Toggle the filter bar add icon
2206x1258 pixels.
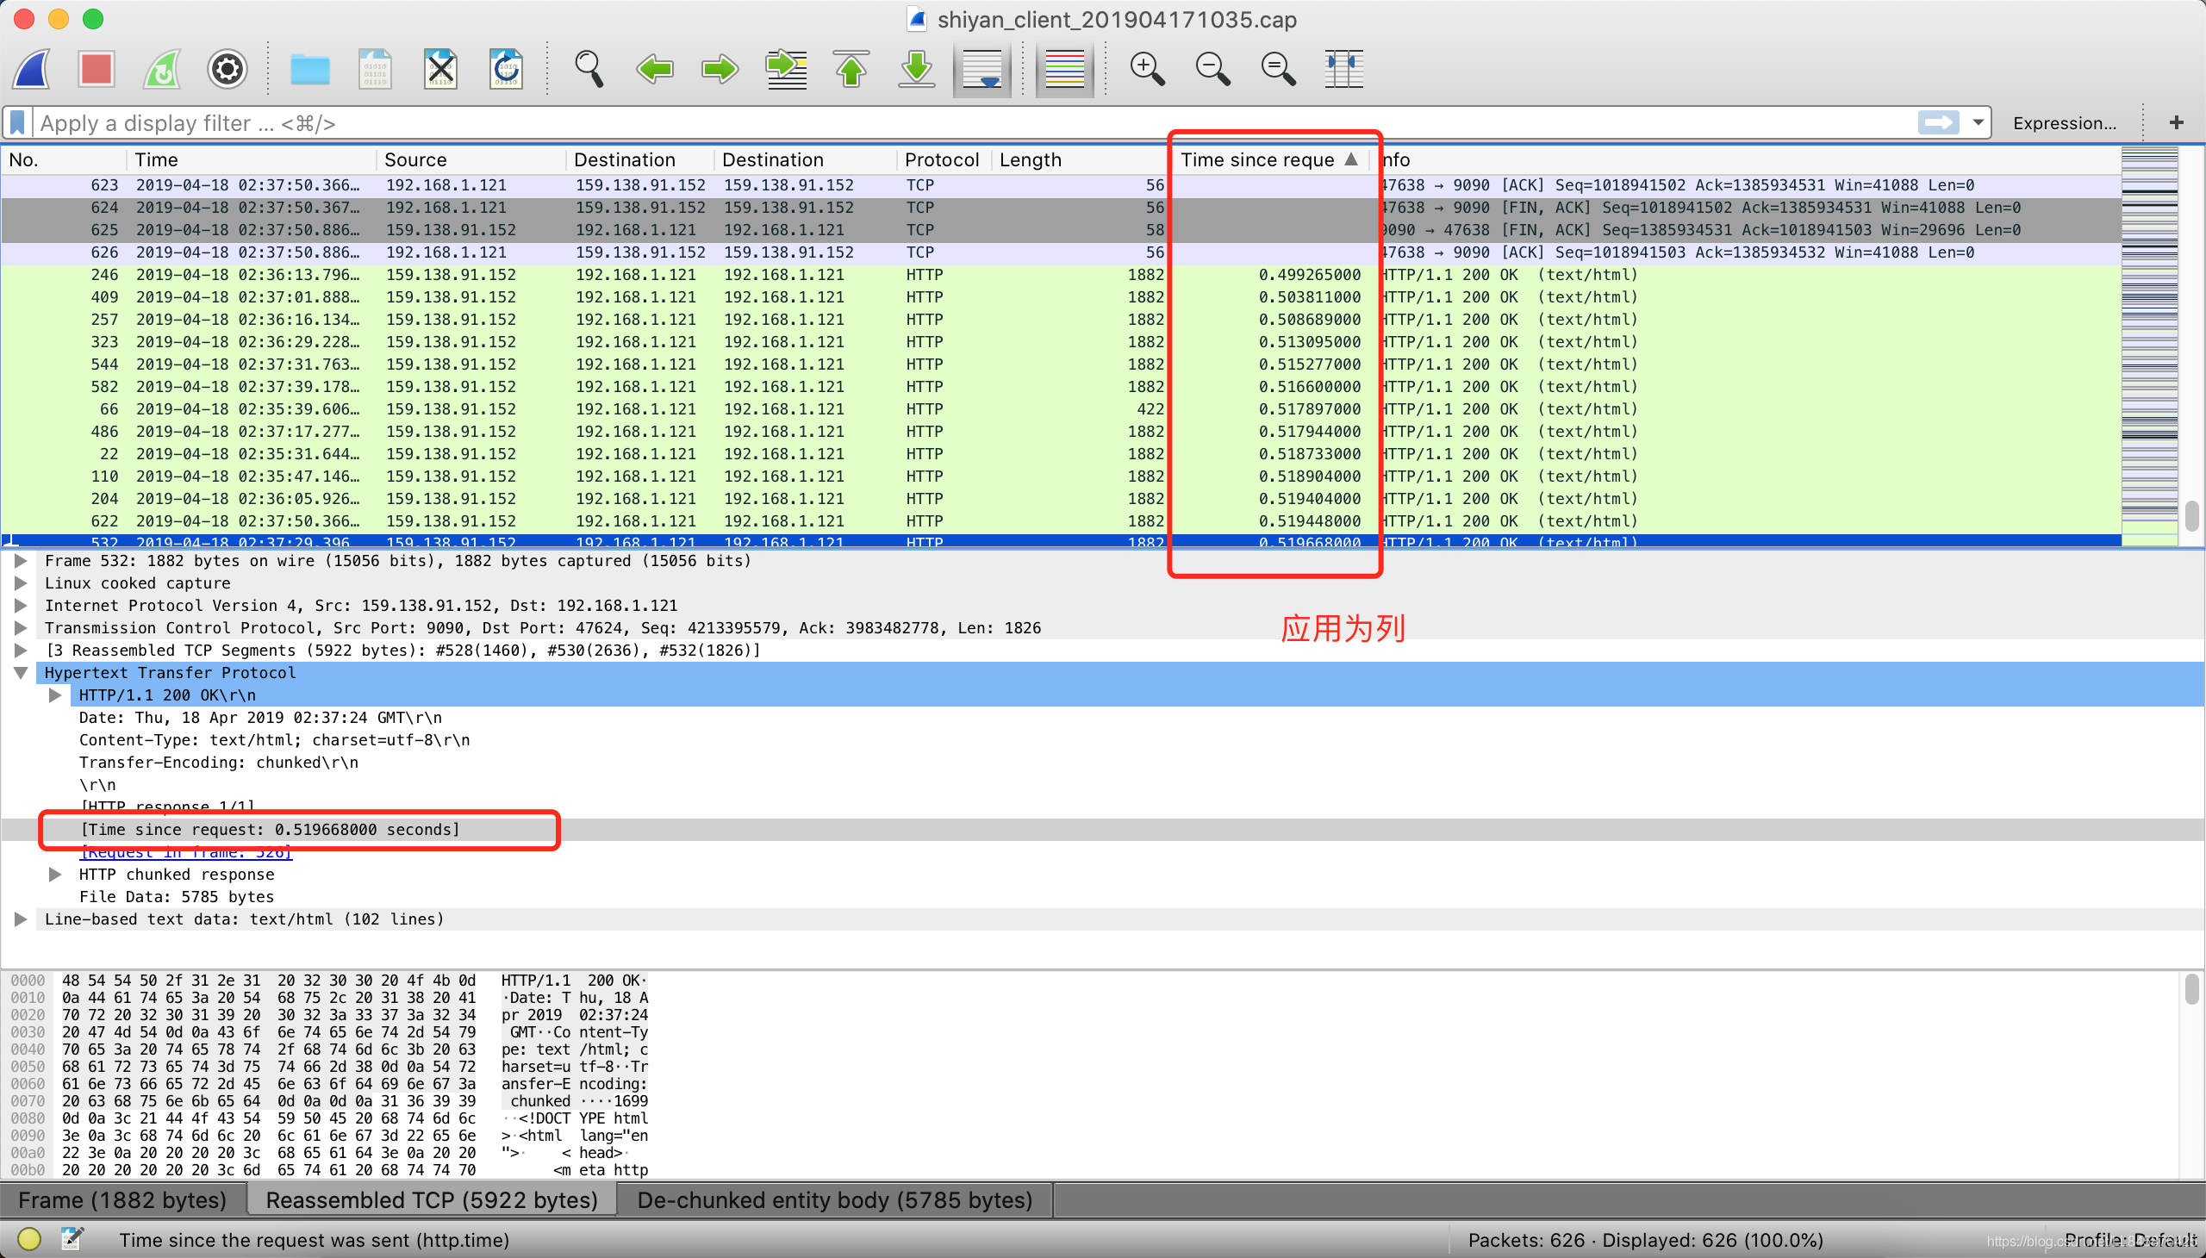pos(2188,122)
